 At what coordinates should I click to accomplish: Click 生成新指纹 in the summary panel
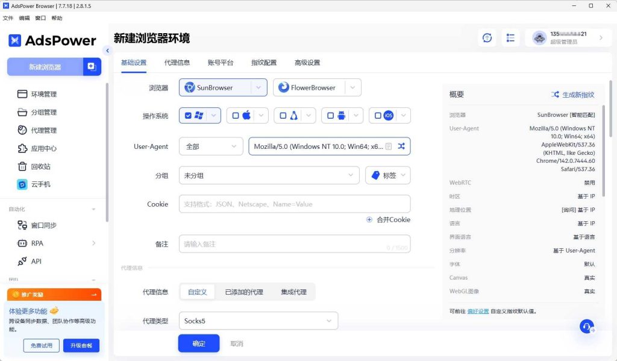pyautogui.click(x=572, y=95)
